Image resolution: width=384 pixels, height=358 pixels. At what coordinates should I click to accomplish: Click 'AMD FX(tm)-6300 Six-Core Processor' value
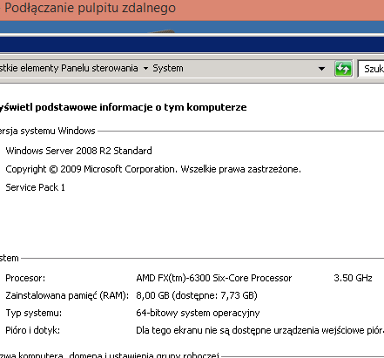point(214,278)
